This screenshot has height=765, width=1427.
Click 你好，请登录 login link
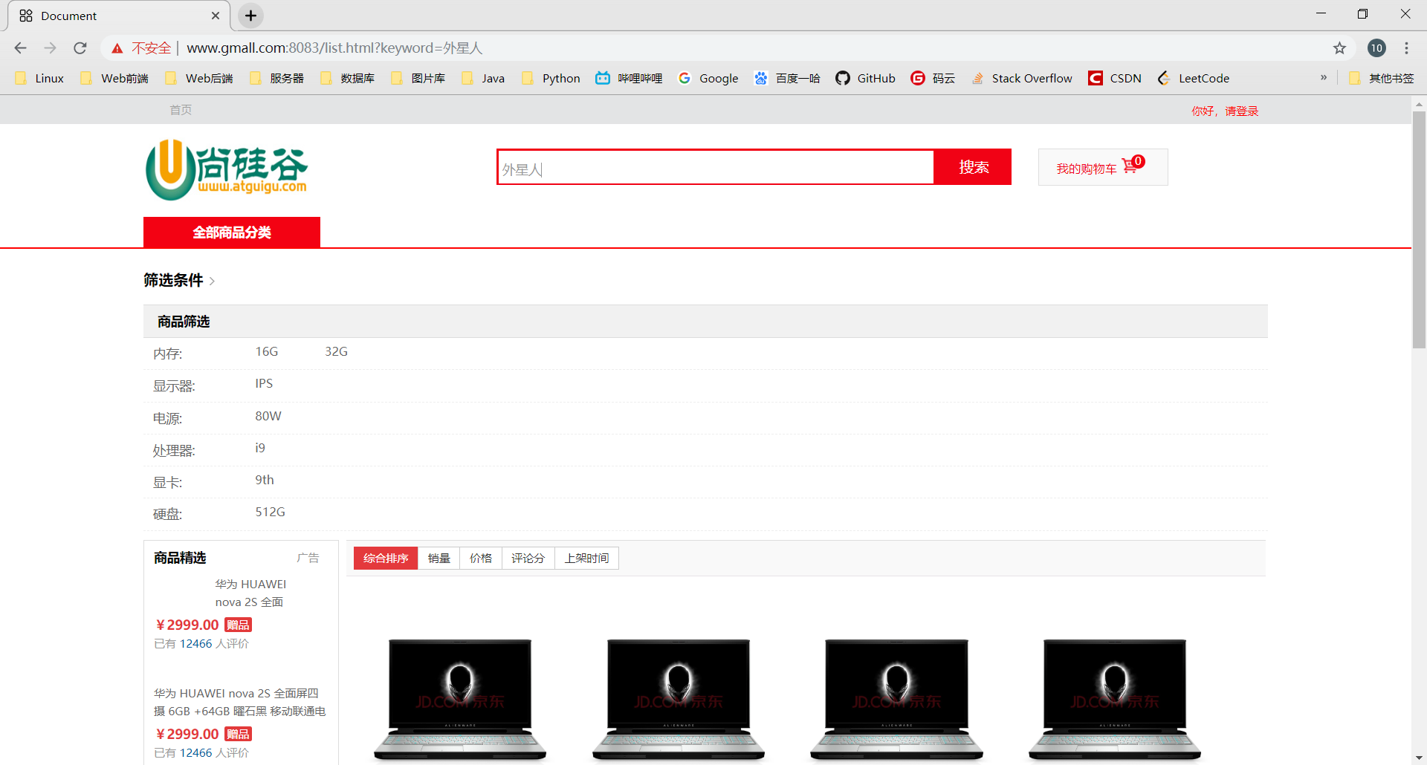coord(1225,111)
